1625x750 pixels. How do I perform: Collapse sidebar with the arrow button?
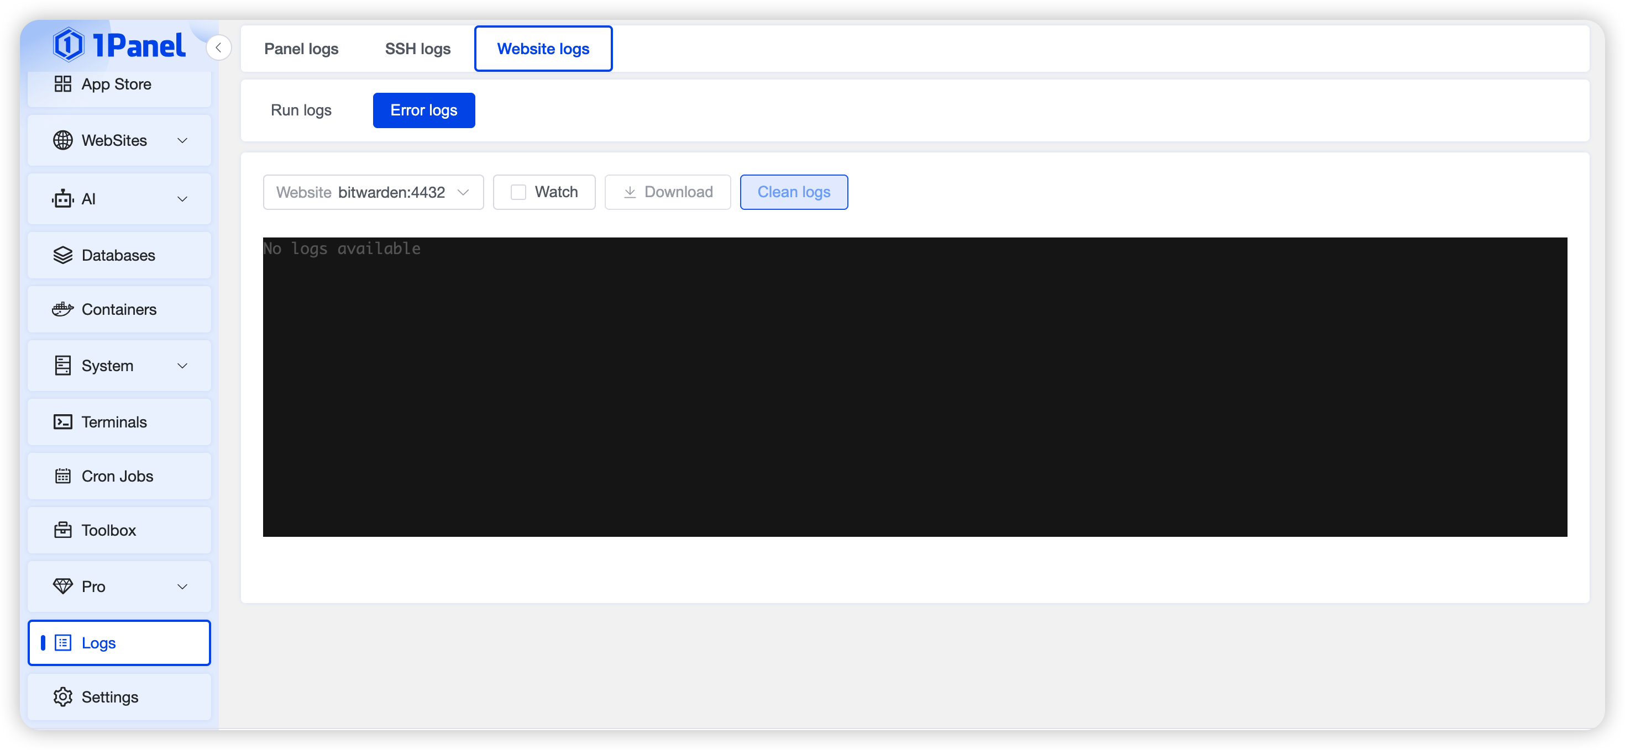(x=218, y=48)
